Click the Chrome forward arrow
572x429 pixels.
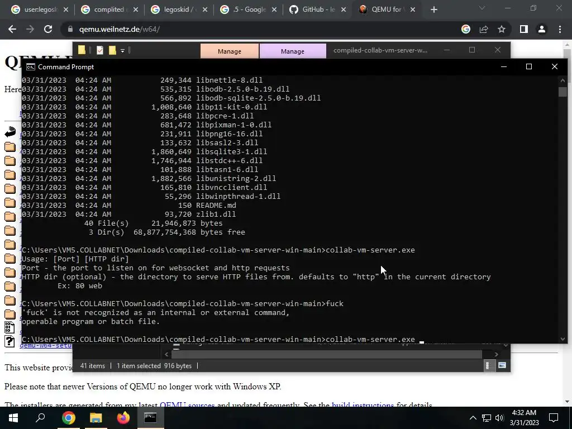tap(30, 29)
